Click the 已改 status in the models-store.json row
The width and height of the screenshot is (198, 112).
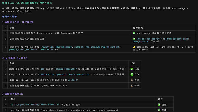tap(137, 69)
